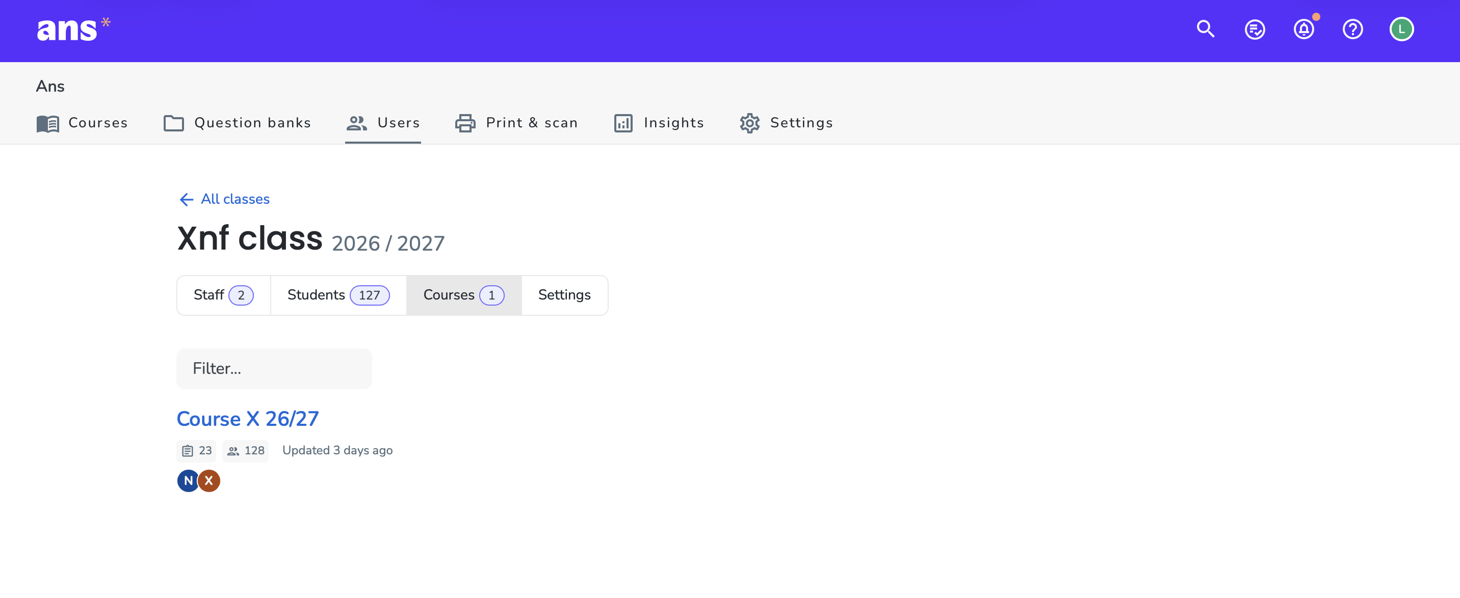Click the Ans organization name
This screenshot has width=1460, height=598.
tap(50, 86)
